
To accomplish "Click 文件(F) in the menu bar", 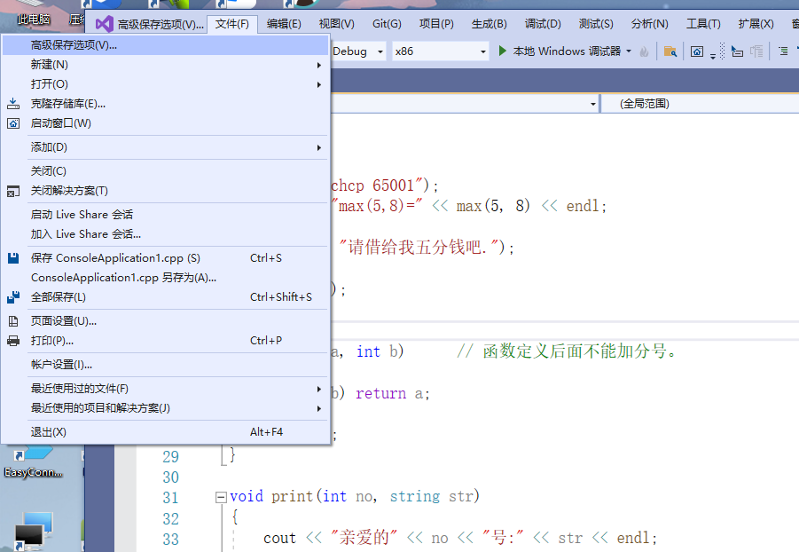I will click(231, 24).
